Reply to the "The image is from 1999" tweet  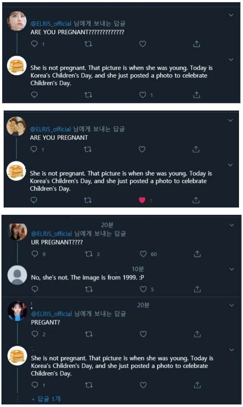pos(35,289)
